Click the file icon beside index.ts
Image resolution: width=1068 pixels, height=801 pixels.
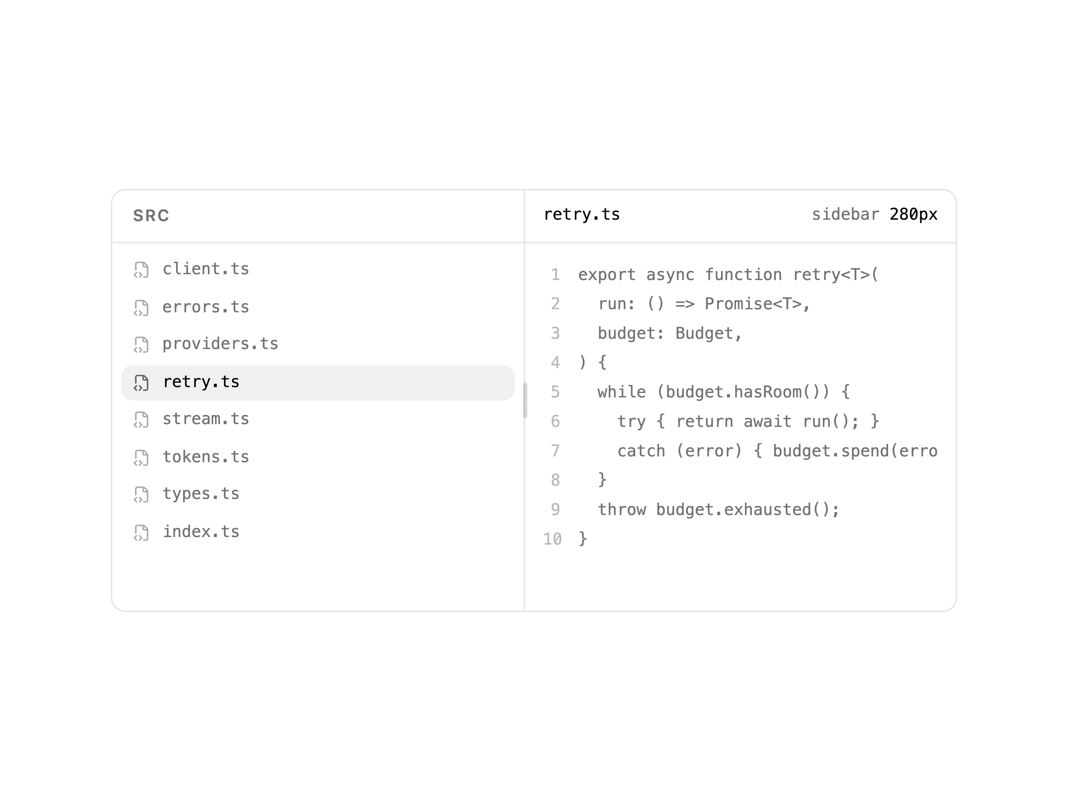[x=141, y=533]
